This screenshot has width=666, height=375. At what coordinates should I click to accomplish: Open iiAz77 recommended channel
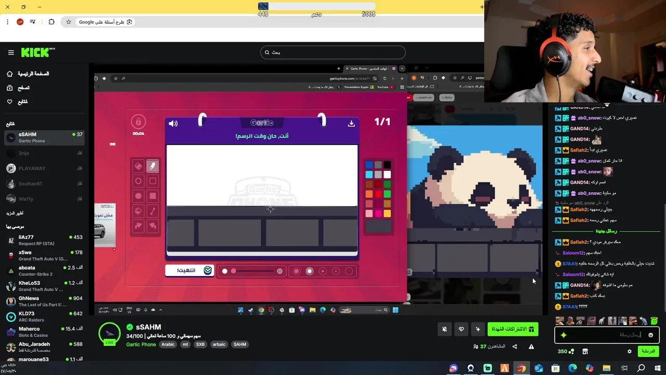(44, 240)
